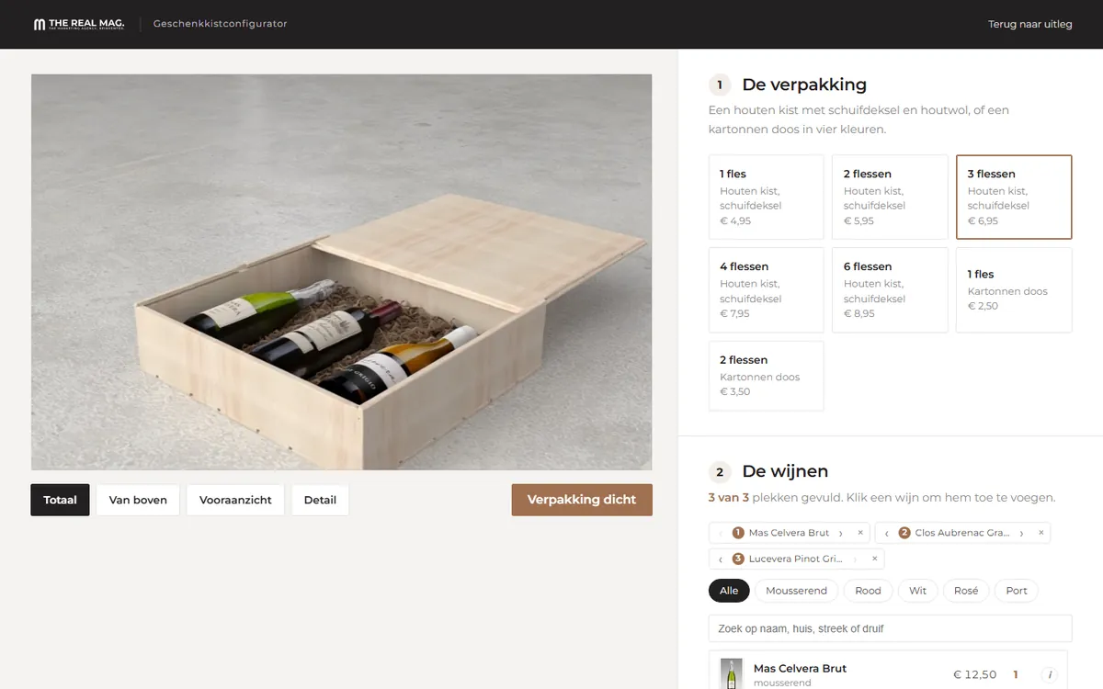Viewport: 1103px width, 689px height.
Task: Focus the wine search field
Action: 890,628
